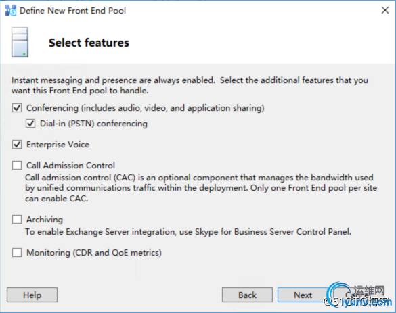
Task: Click the Archiving label text
Action: point(45,220)
